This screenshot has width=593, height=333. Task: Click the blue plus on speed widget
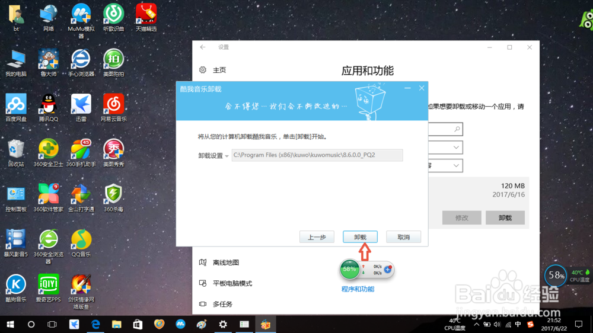click(388, 270)
